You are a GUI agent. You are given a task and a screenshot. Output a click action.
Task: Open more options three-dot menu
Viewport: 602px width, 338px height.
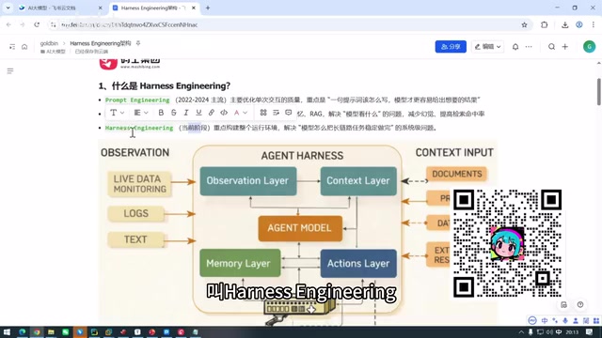click(529, 47)
